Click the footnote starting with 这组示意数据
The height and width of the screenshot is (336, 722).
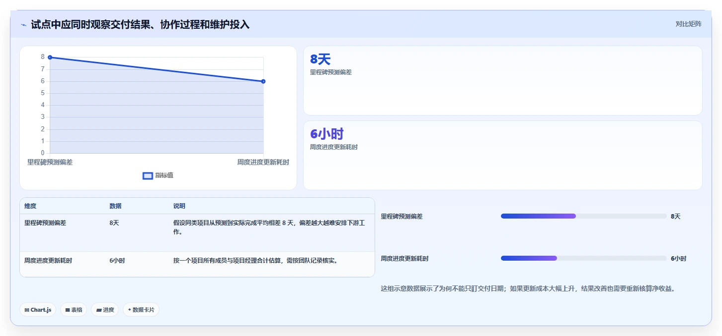click(528, 288)
